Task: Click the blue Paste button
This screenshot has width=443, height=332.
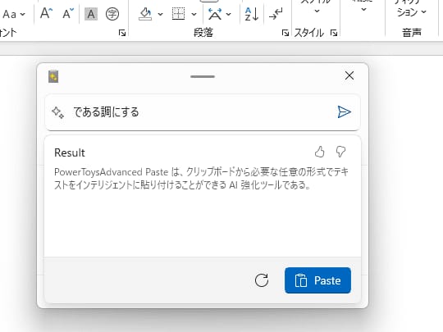Action: tap(317, 280)
